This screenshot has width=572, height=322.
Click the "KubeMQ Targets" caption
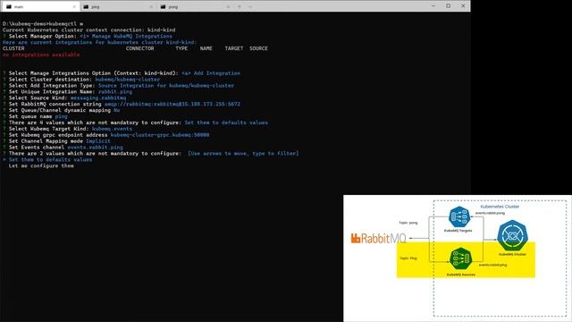(x=458, y=231)
